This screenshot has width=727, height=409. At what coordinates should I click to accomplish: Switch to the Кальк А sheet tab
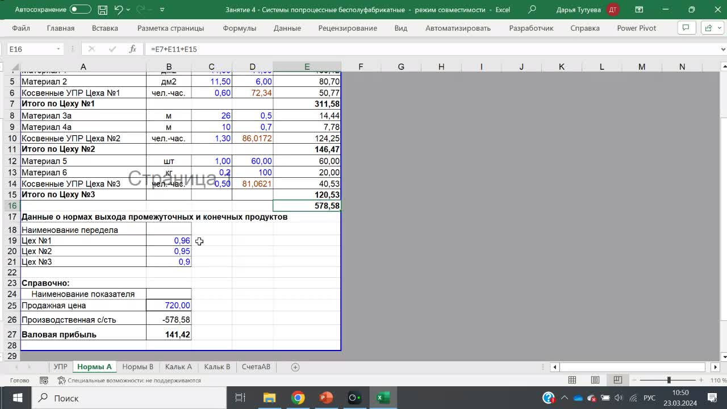click(178, 367)
